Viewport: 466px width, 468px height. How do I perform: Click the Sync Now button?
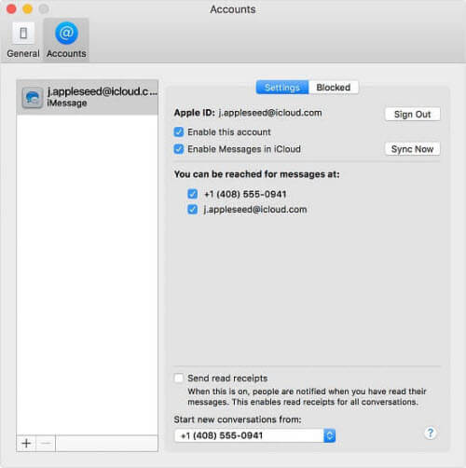(x=412, y=149)
